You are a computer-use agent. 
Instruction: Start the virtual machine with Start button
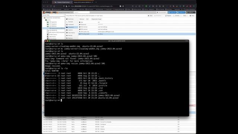coord(150,16)
